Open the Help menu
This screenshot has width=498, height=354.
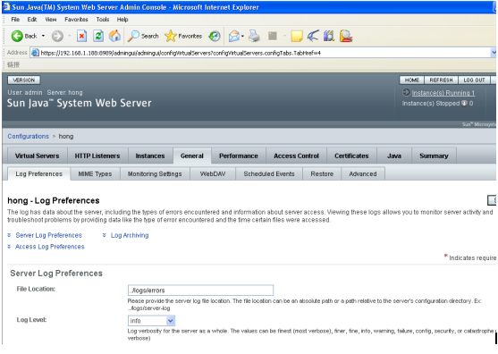click(122, 20)
